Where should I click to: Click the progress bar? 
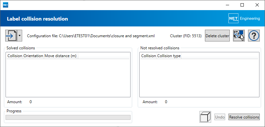point(68,117)
